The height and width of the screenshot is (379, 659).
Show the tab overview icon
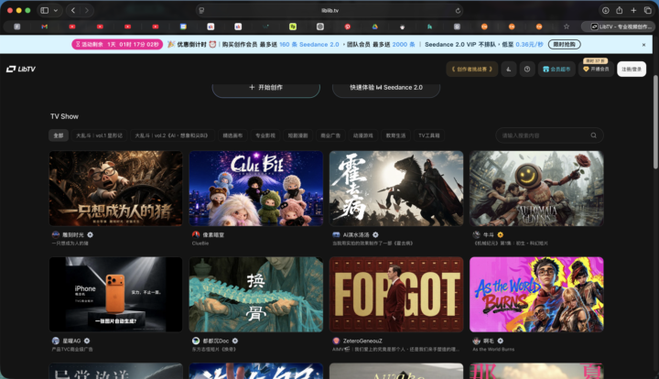click(648, 10)
